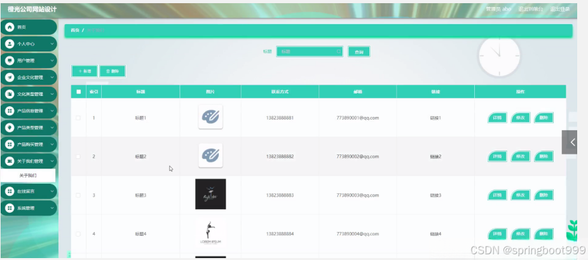The height and width of the screenshot is (260, 588).
Task: Click the black logo image in row 标题3
Action: pyautogui.click(x=210, y=194)
